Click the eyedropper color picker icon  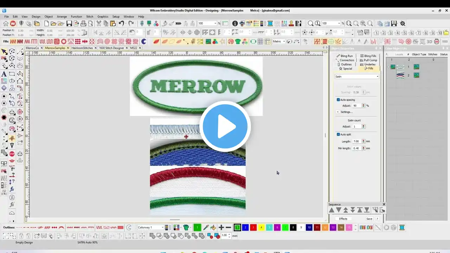206,227
